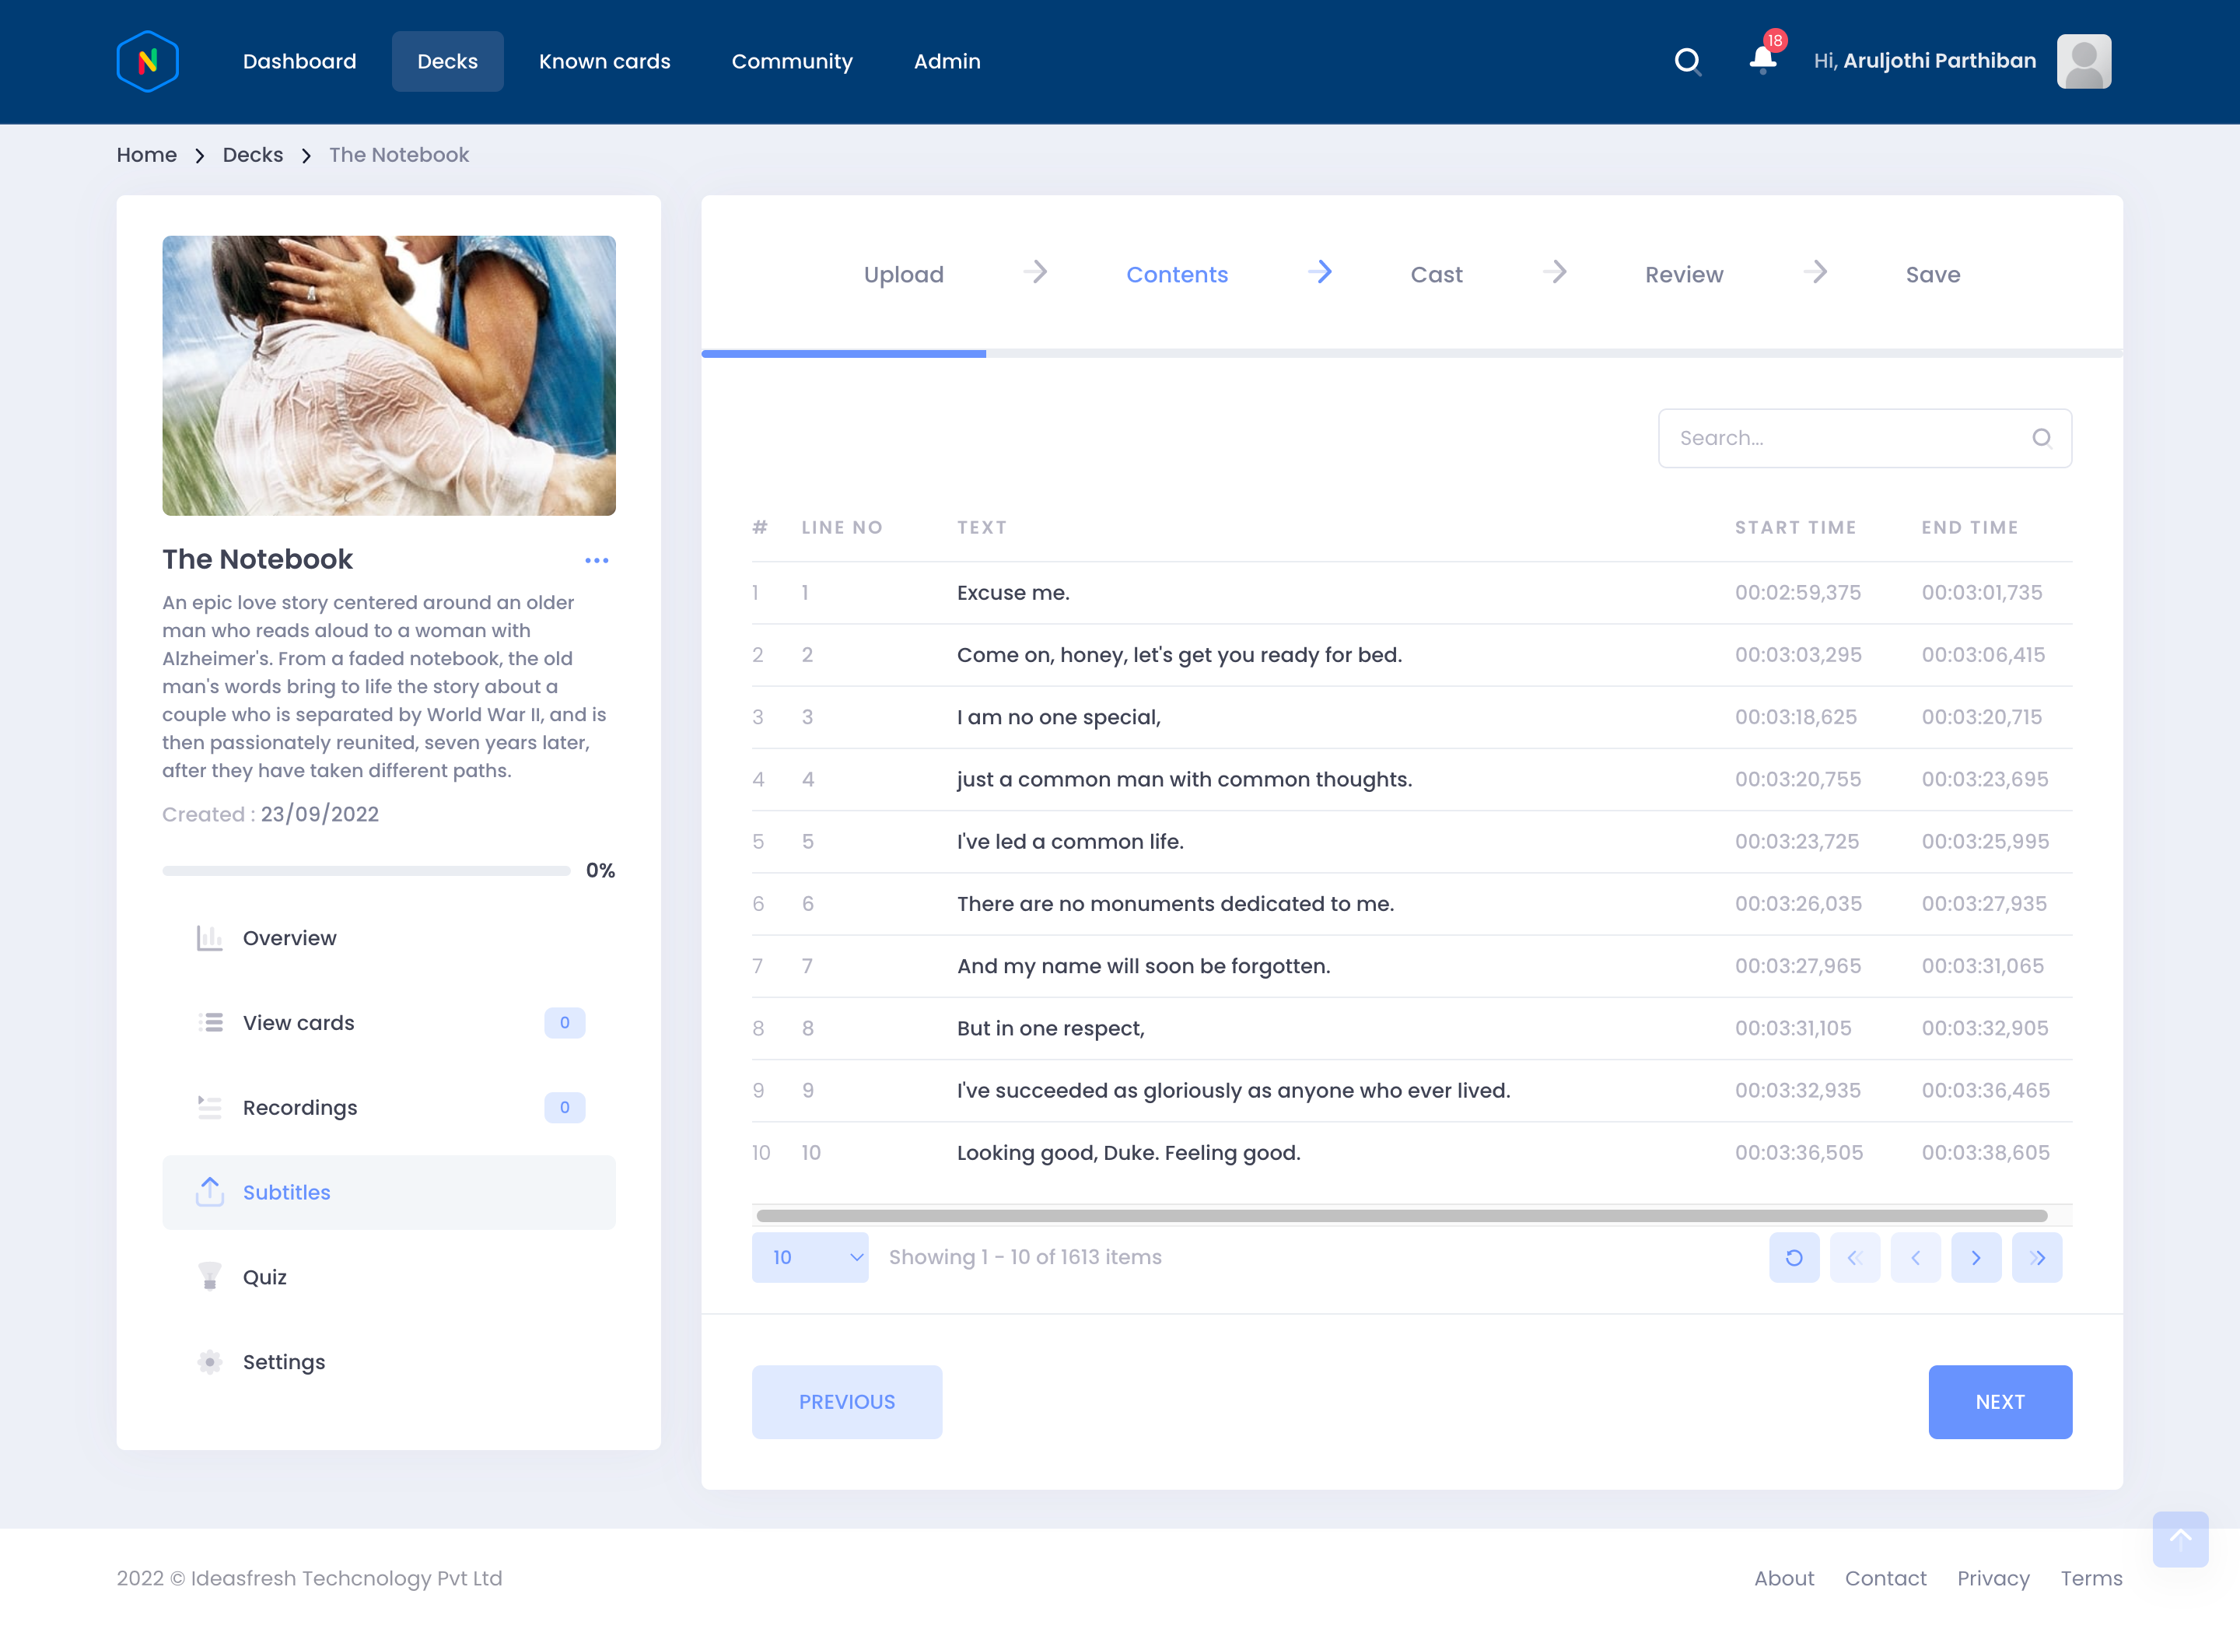Open Subtitles in the sidebar
This screenshot has width=2240, height=1629.
coord(389,1193)
